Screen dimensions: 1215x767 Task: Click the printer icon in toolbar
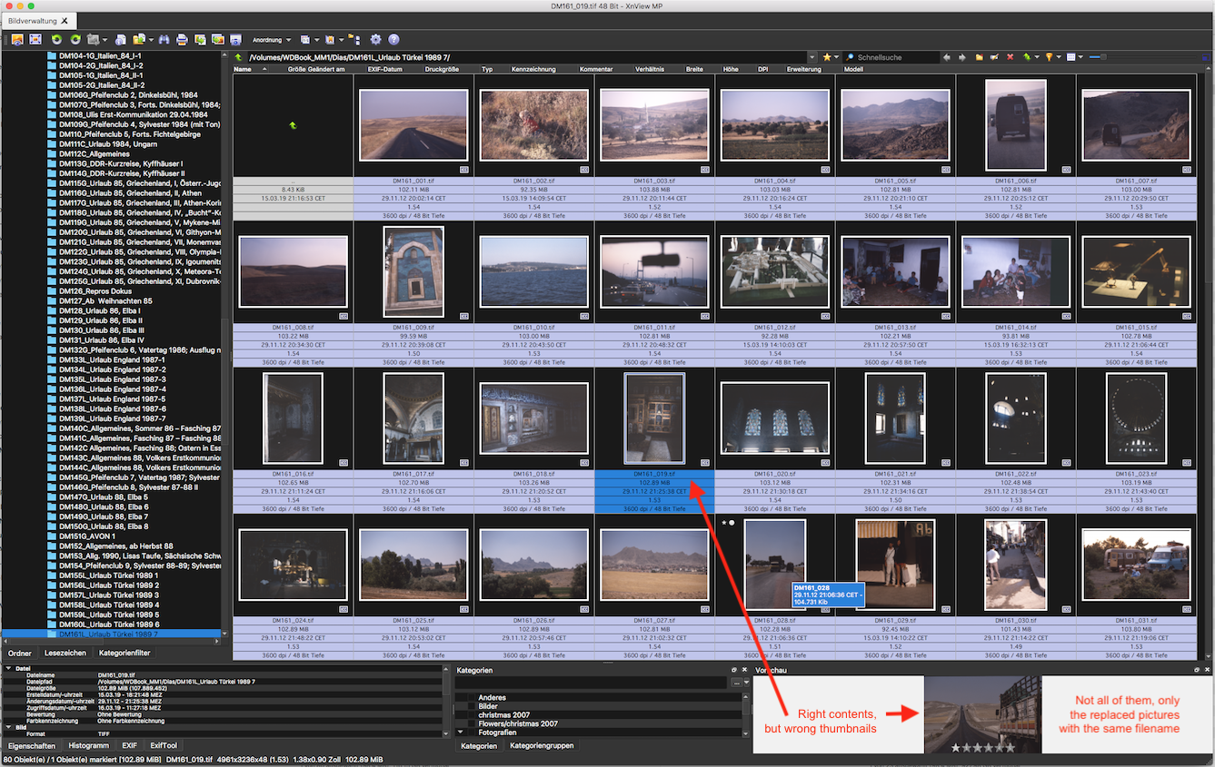coord(182,40)
